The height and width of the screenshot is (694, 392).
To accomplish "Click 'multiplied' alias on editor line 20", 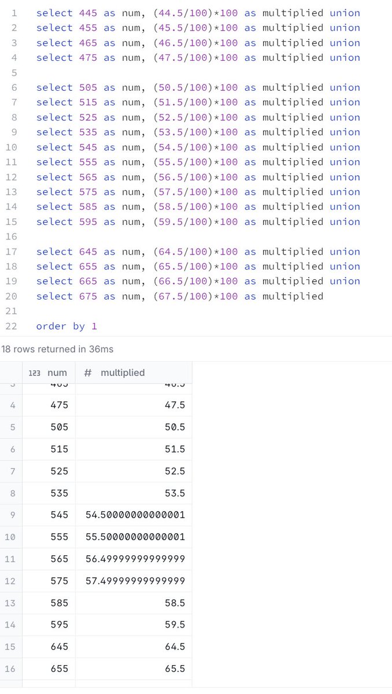I will point(293,296).
